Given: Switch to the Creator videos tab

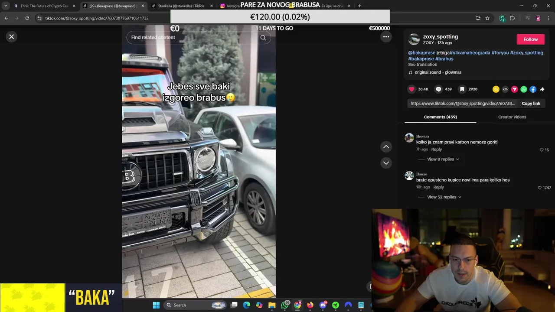Looking at the screenshot, I should tap(512, 117).
